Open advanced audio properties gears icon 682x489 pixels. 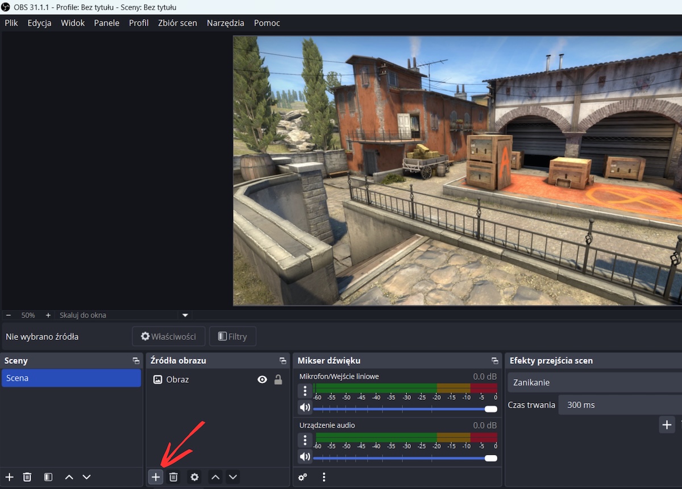click(x=303, y=477)
